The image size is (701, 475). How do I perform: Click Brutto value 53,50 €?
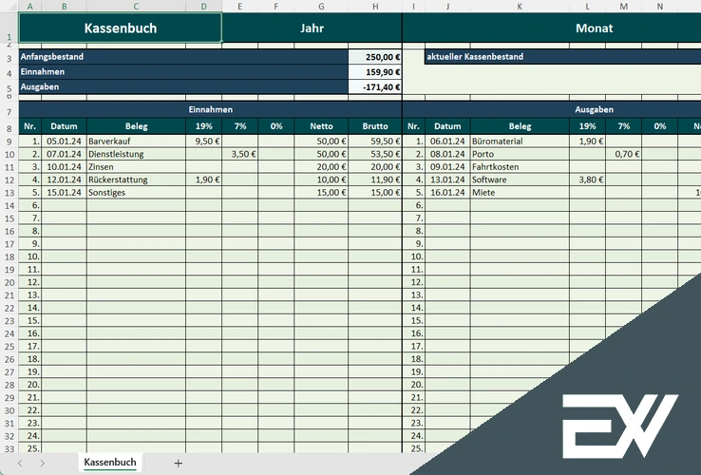click(375, 154)
